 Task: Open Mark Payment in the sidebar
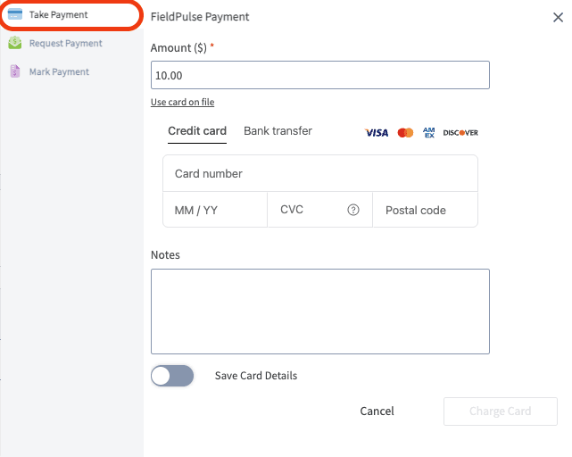[x=59, y=71]
